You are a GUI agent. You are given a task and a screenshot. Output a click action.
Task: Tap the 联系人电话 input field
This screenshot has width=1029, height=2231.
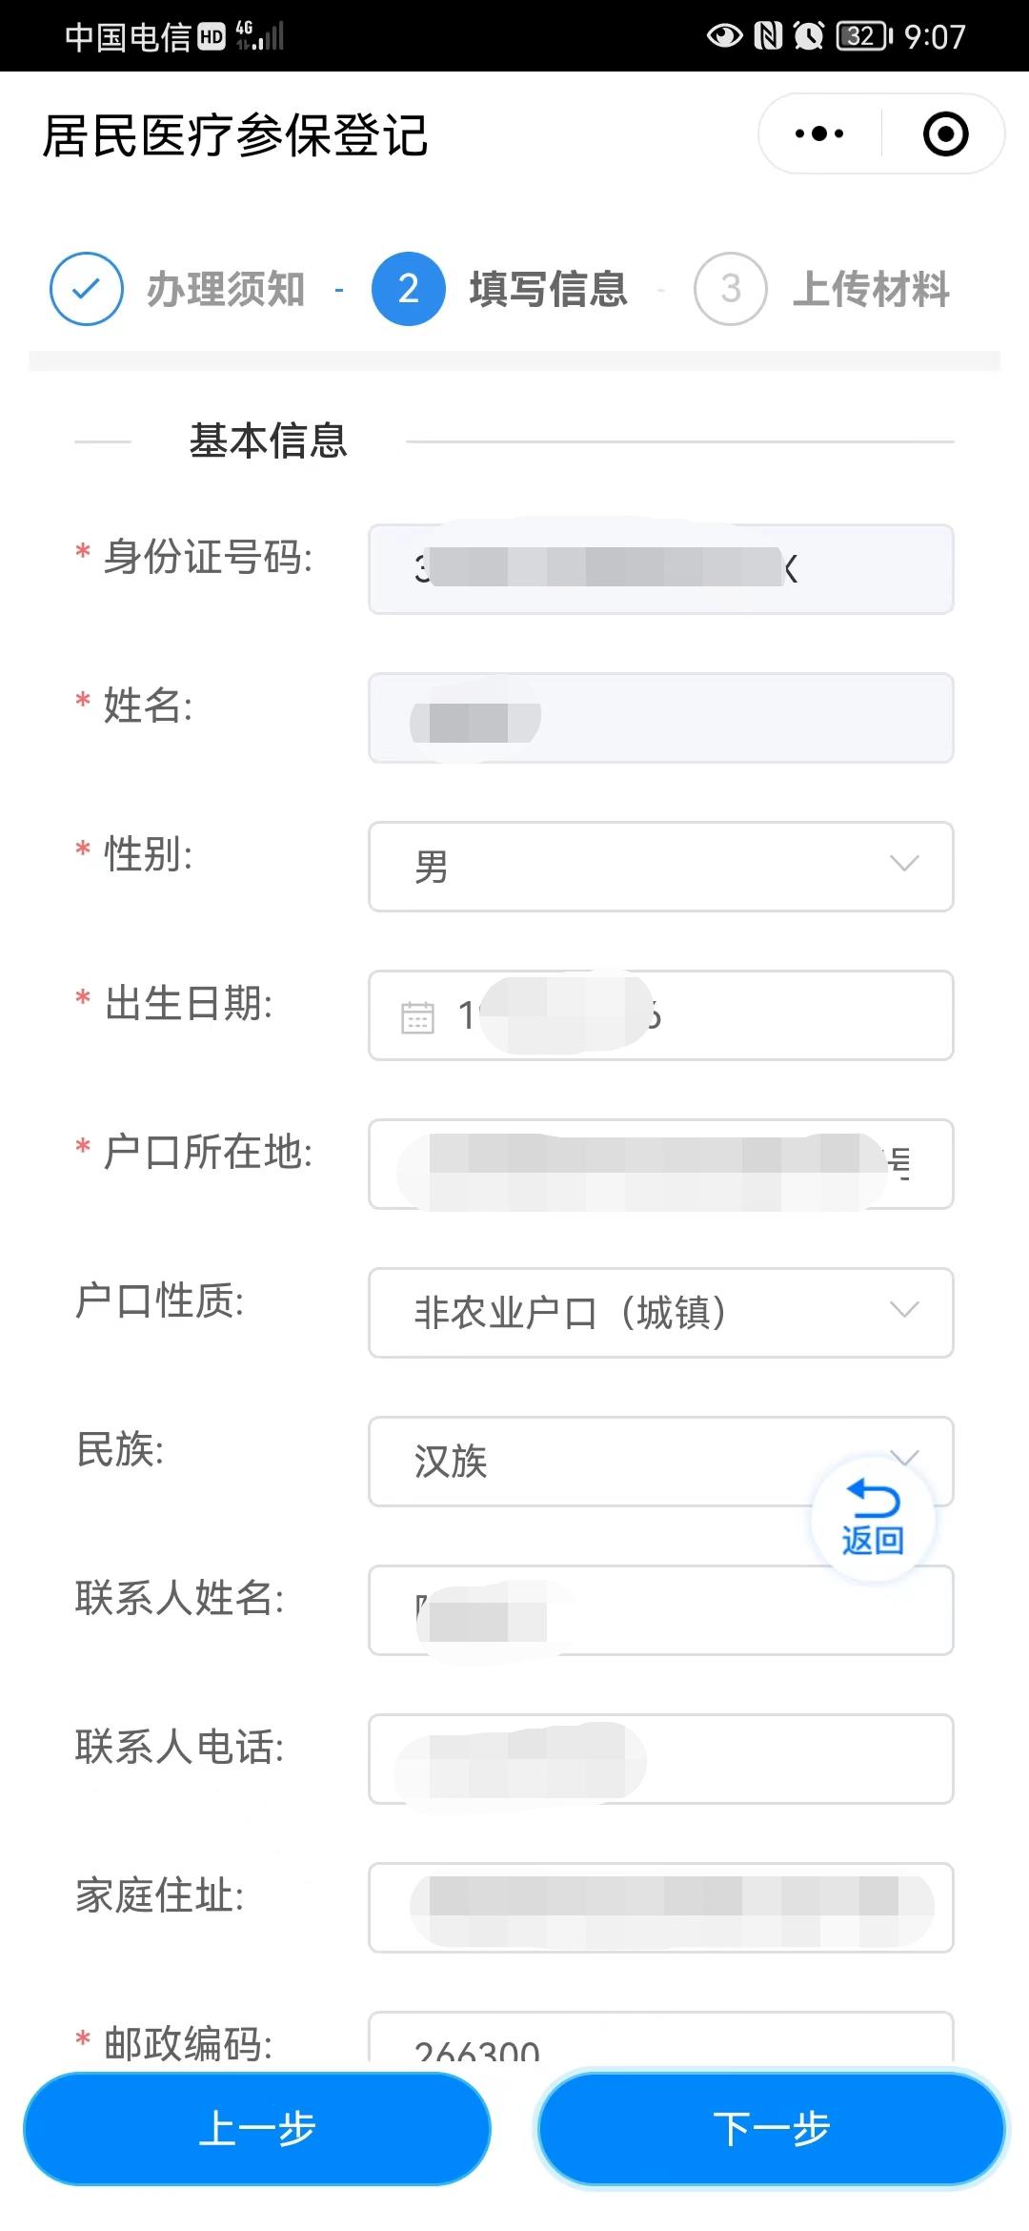coord(660,1758)
